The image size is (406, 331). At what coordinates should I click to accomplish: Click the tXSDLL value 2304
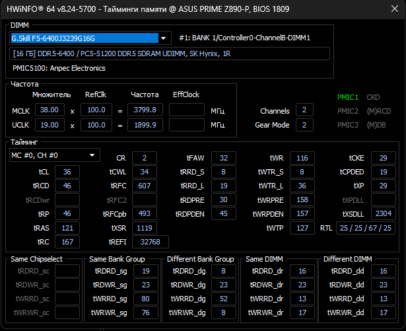pyautogui.click(x=384, y=213)
